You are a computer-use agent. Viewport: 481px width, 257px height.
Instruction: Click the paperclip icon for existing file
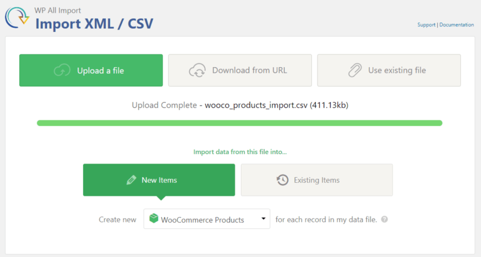[x=355, y=71]
